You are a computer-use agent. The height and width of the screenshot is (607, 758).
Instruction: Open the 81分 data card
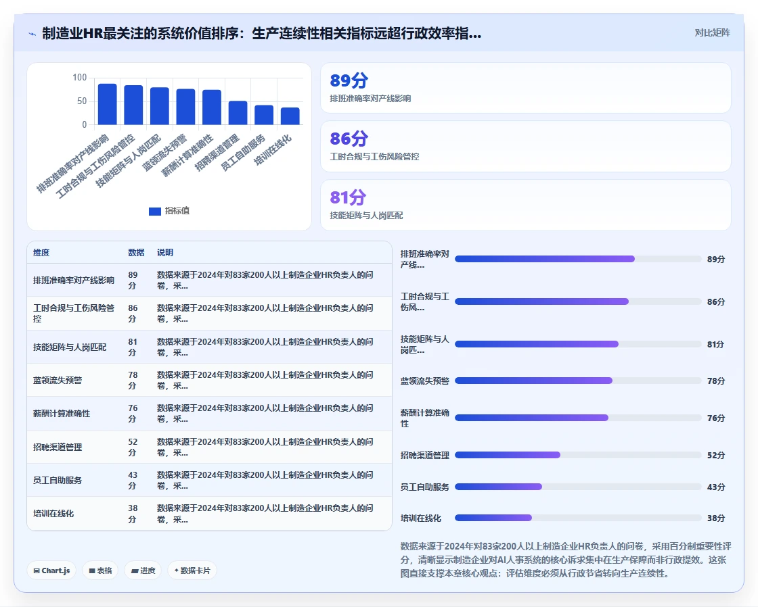[x=526, y=205]
